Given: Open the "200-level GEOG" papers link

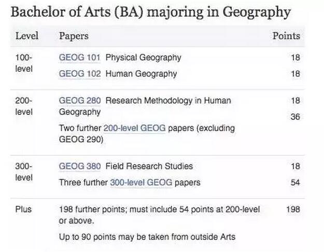Looking at the screenshot, I should (x=134, y=128).
